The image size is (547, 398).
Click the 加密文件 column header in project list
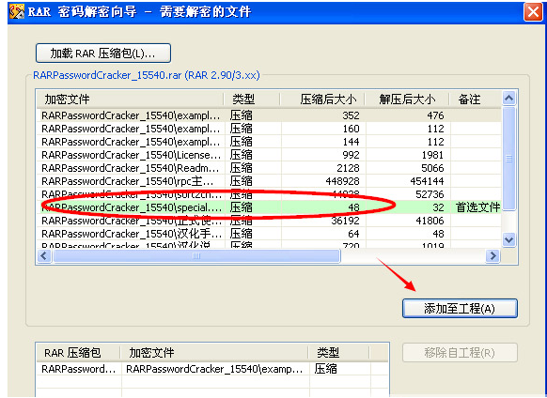[214, 353]
